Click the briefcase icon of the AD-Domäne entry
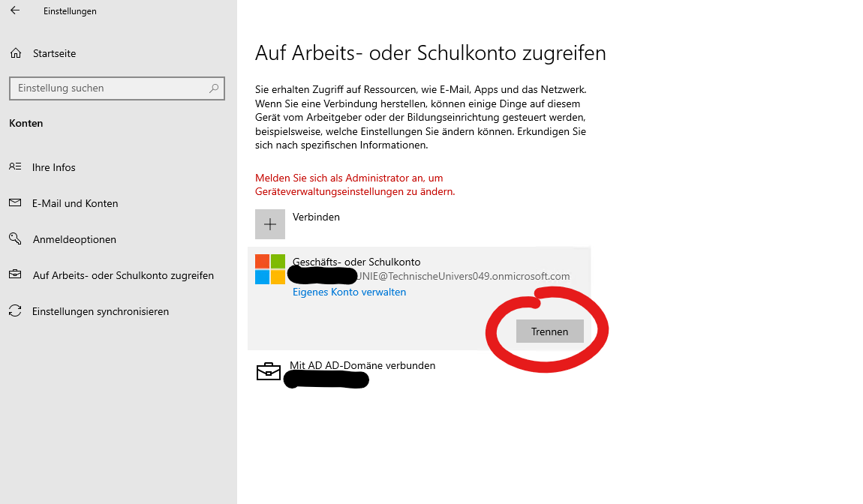Viewport: 863px width, 504px height. 269,372
